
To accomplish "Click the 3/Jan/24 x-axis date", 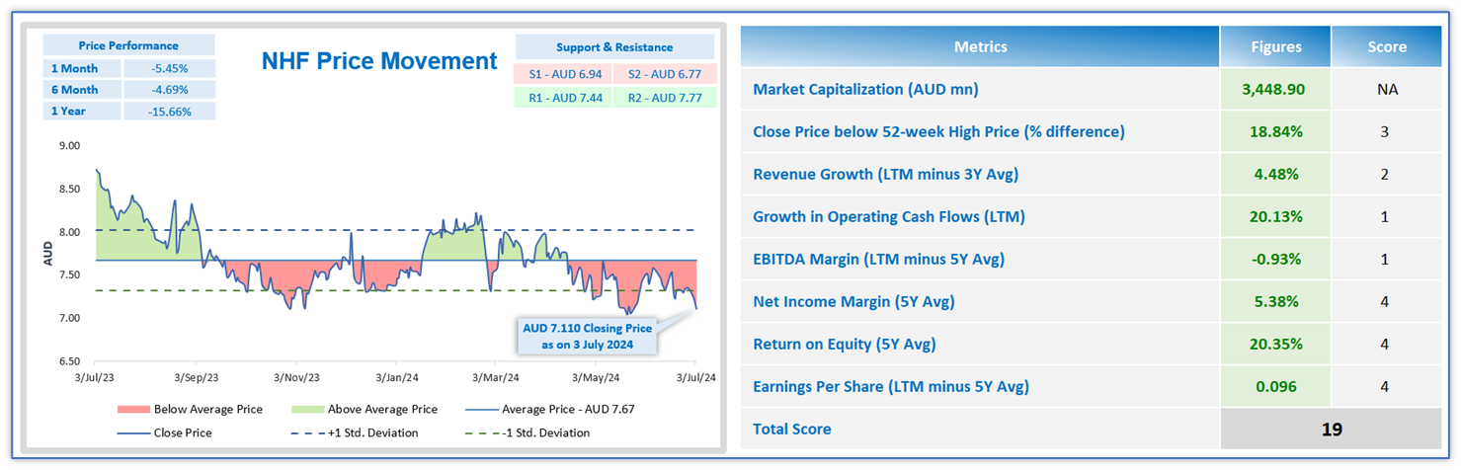I will pyautogui.click(x=396, y=377).
